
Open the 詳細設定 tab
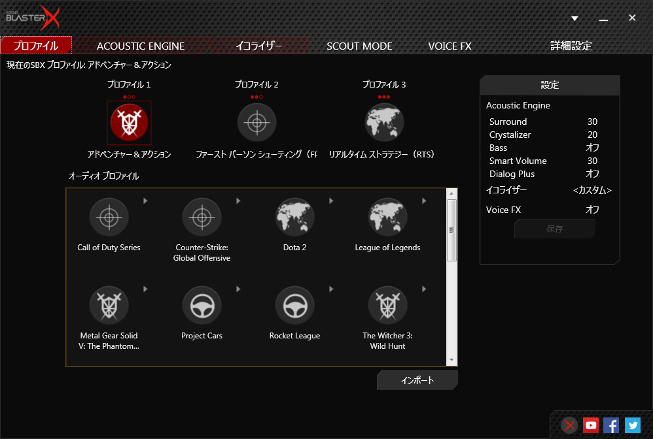click(x=571, y=46)
